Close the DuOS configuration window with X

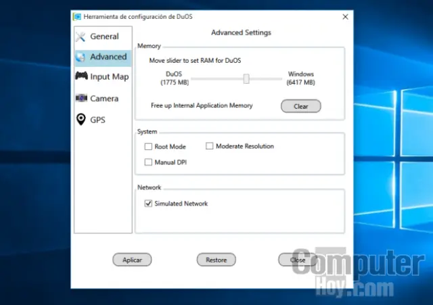(345, 16)
